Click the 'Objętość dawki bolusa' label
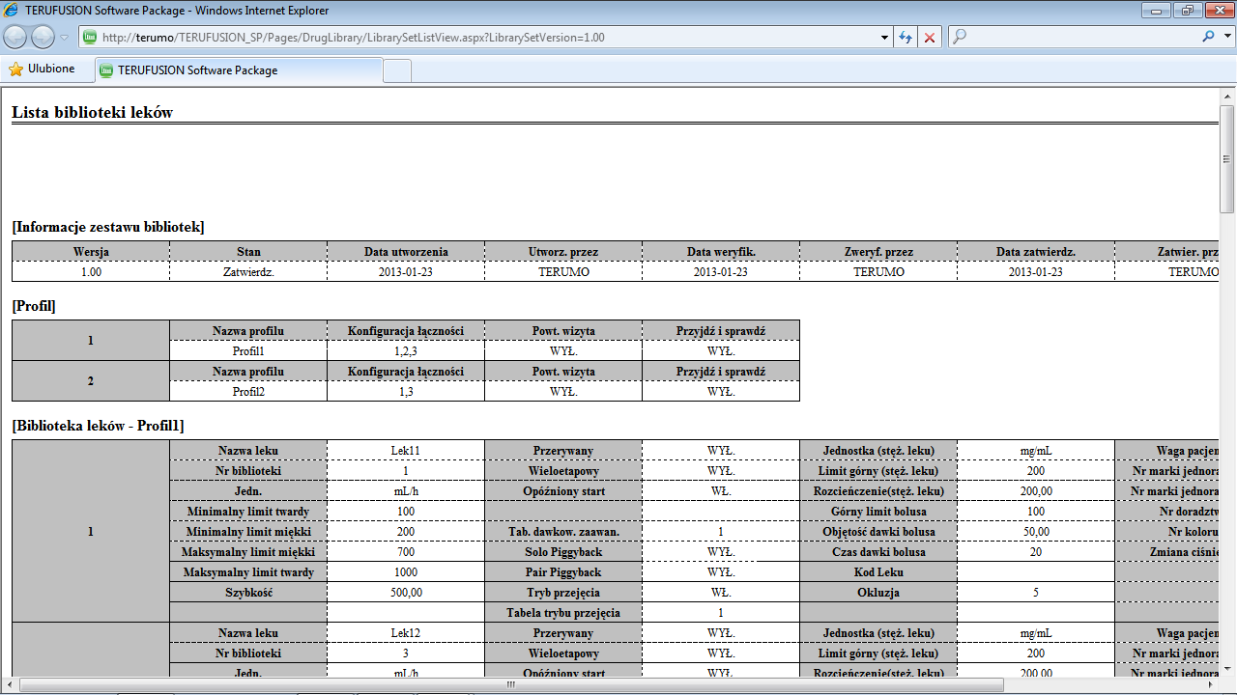1237x695 pixels. coord(878,532)
